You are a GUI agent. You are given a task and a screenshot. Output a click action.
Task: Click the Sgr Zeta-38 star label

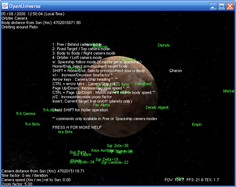[x=118, y=146]
